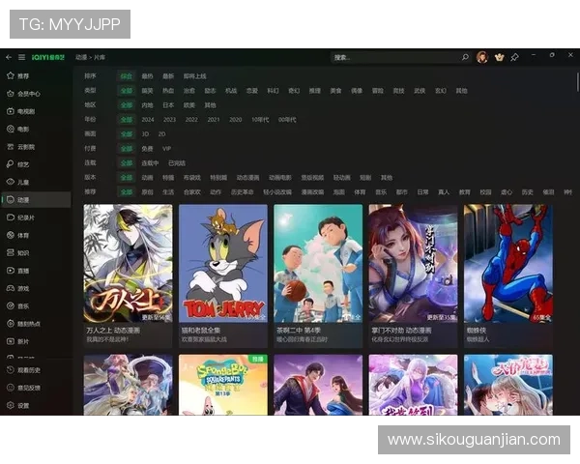
Task: Select 已完结 in the 连载 filter row
Action: click(x=176, y=163)
